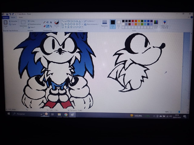Click the Undo arrow in title bar
The height and width of the screenshot is (145, 194).
(x=10, y=14)
